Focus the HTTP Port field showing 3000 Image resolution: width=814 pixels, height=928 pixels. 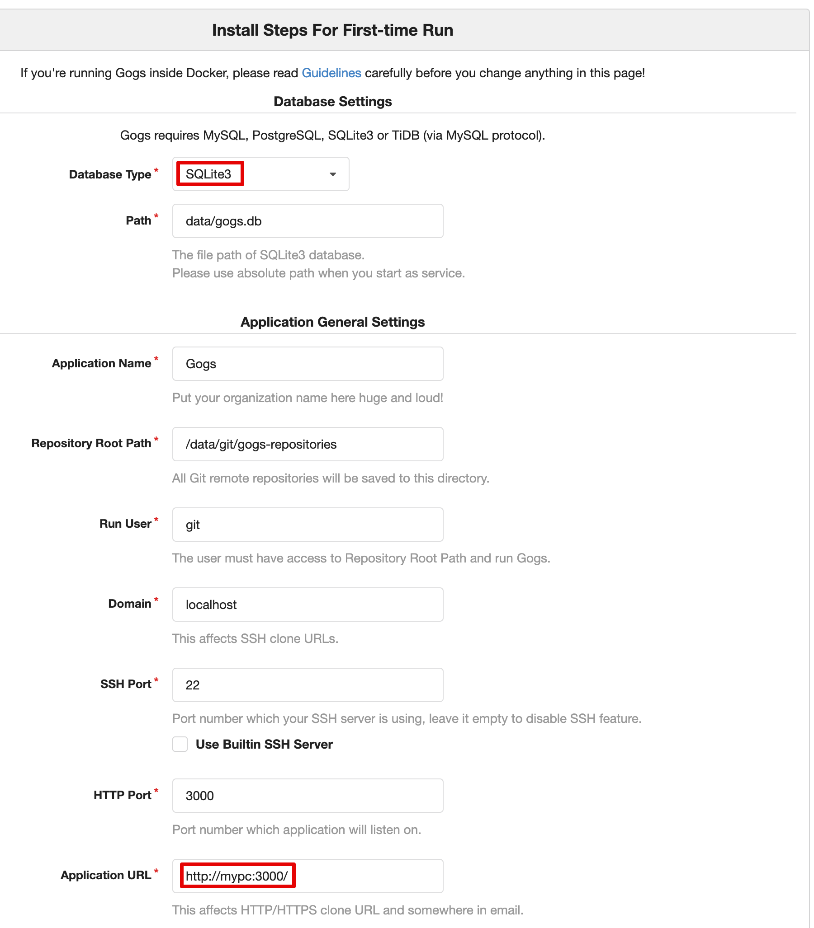coord(308,796)
